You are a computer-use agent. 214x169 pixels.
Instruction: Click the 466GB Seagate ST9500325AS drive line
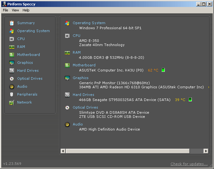(x=124, y=100)
